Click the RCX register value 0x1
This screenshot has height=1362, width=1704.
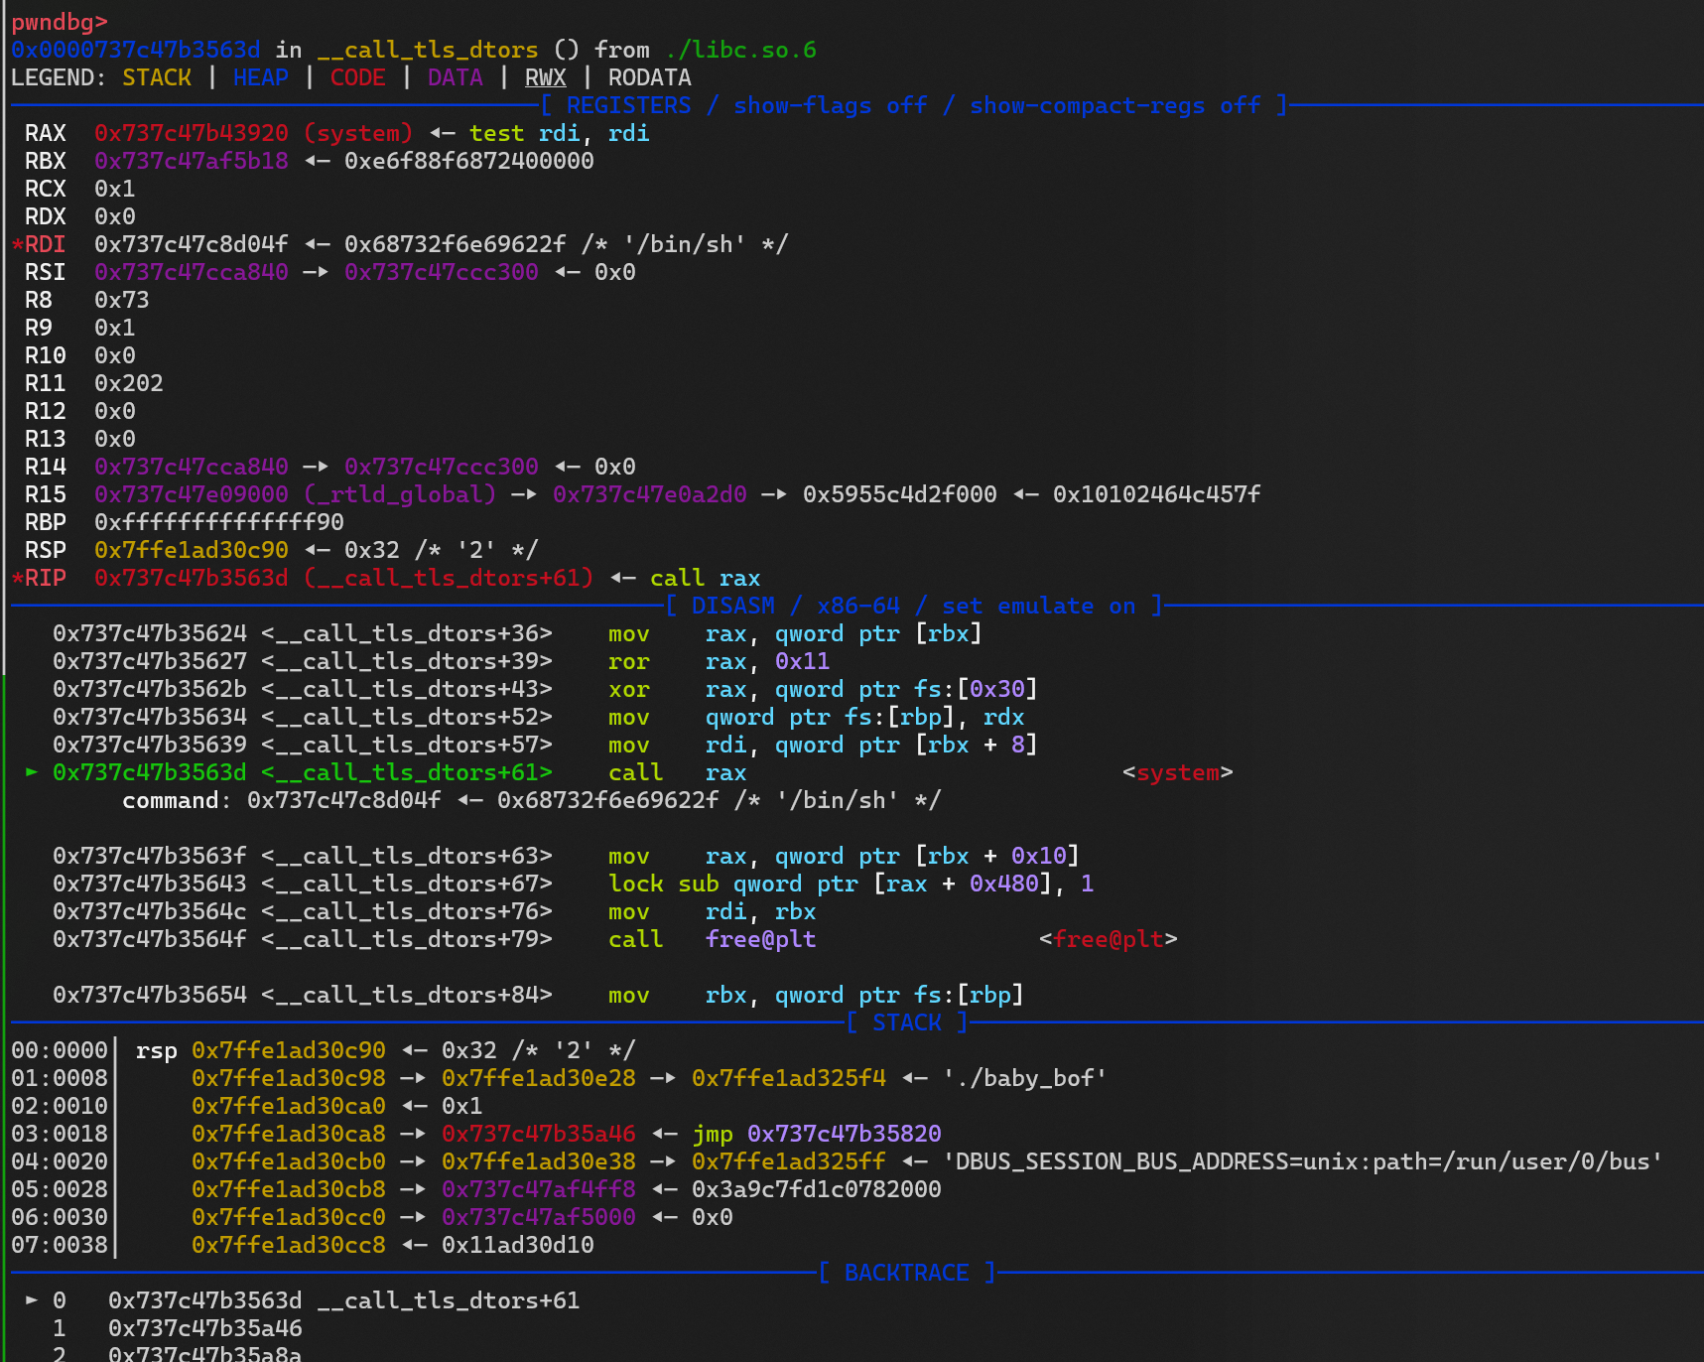[x=115, y=189]
